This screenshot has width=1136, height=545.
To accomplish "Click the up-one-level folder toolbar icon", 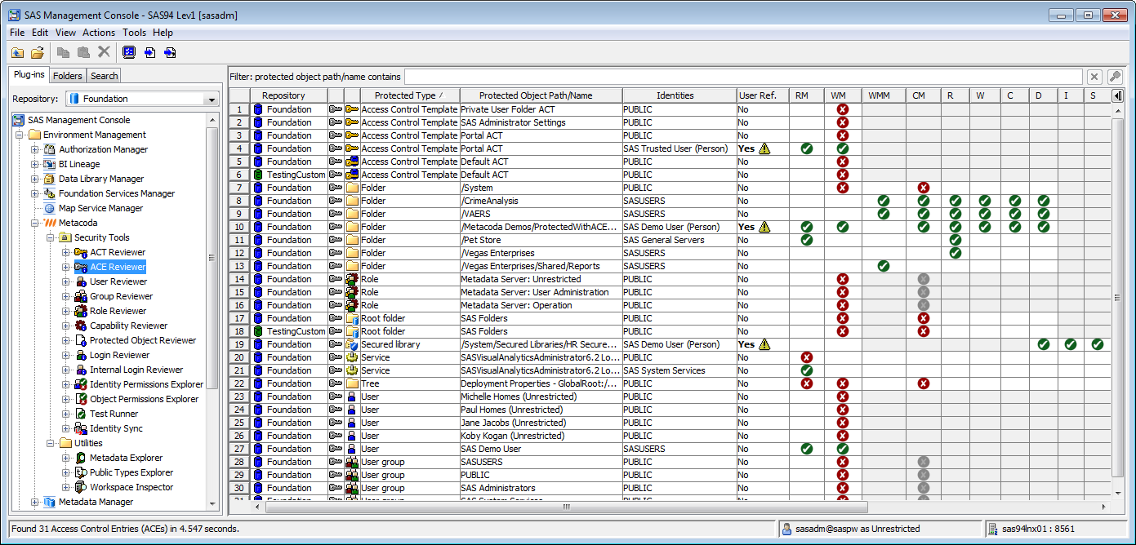I will point(17,53).
